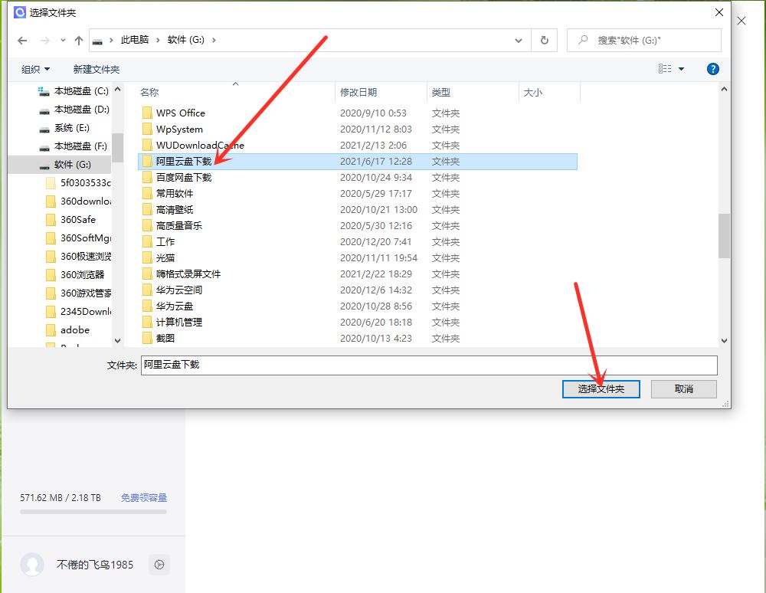
Task: Select the 华为云空间 folder icon
Action: coord(147,290)
